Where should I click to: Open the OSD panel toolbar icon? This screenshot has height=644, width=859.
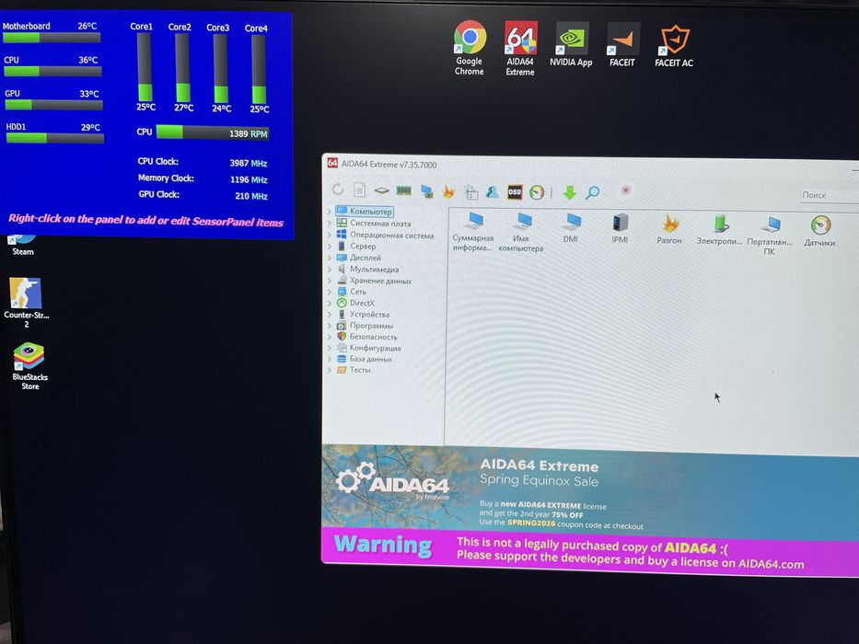click(515, 192)
